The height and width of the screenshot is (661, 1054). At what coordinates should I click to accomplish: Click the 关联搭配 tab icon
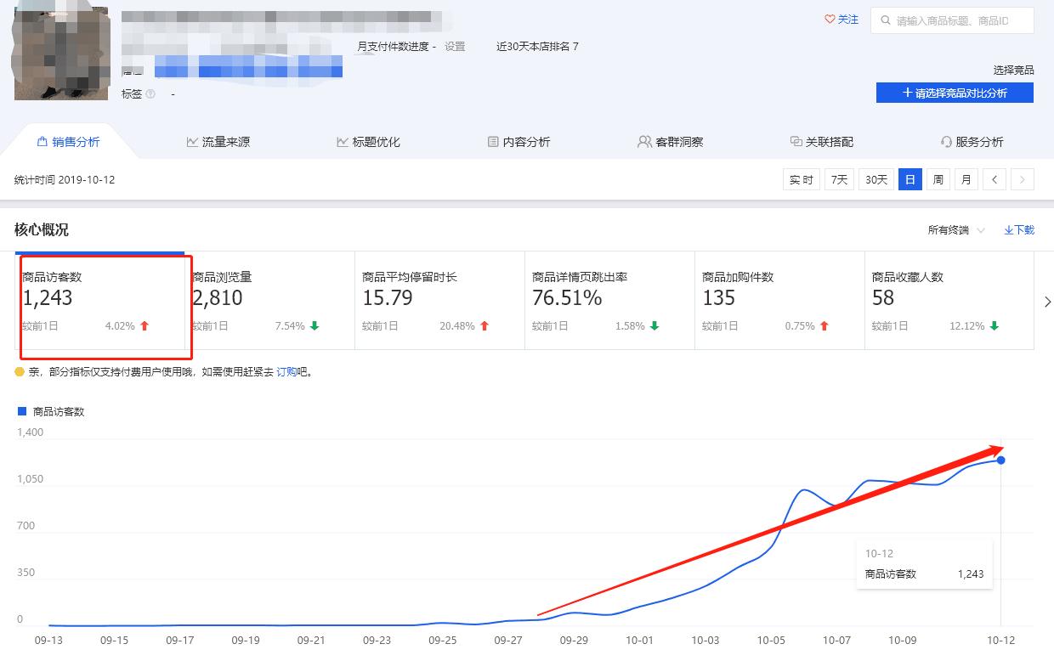click(x=796, y=142)
